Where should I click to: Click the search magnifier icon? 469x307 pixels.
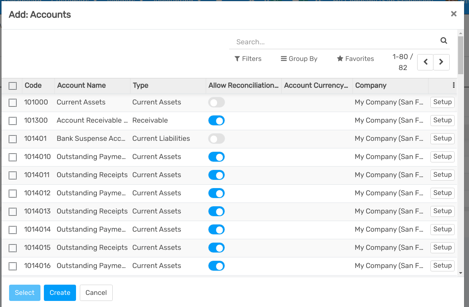[444, 41]
